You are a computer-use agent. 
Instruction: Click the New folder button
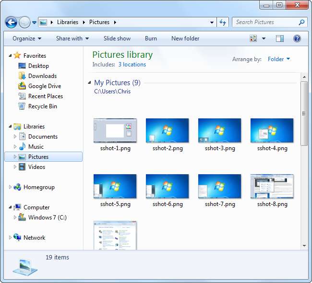click(185, 39)
